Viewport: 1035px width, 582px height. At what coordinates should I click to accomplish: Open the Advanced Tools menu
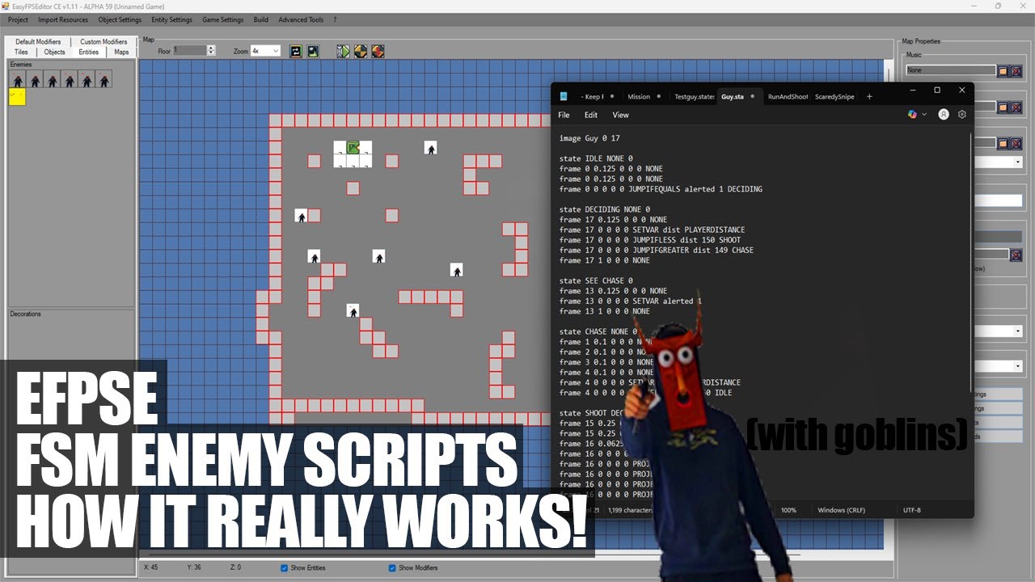(x=301, y=19)
